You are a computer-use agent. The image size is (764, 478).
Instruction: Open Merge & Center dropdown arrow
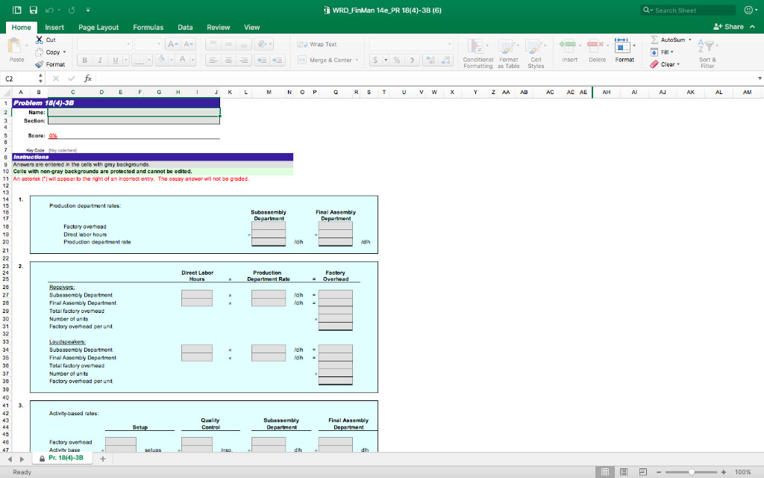(357, 60)
